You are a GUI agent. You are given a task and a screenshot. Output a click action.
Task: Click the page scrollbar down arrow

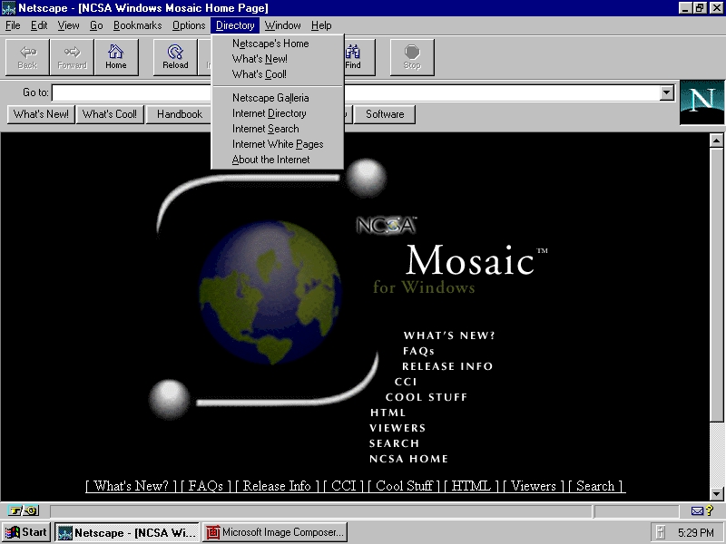click(716, 493)
